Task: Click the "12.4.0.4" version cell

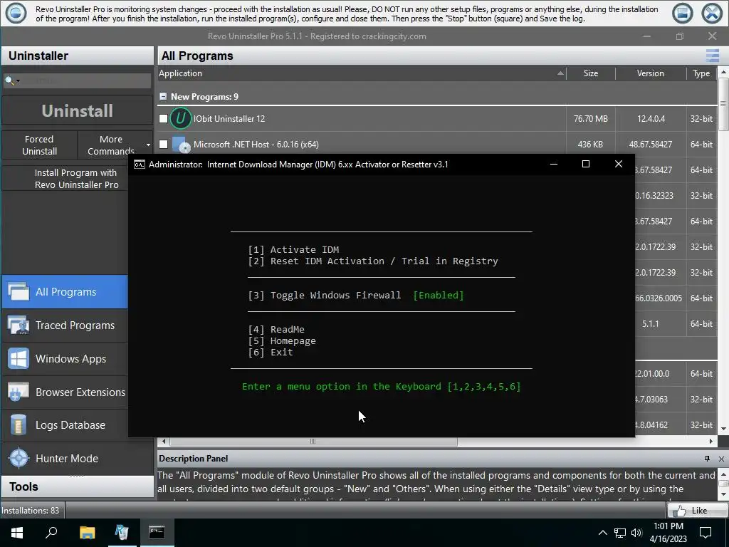Action: coord(651,119)
